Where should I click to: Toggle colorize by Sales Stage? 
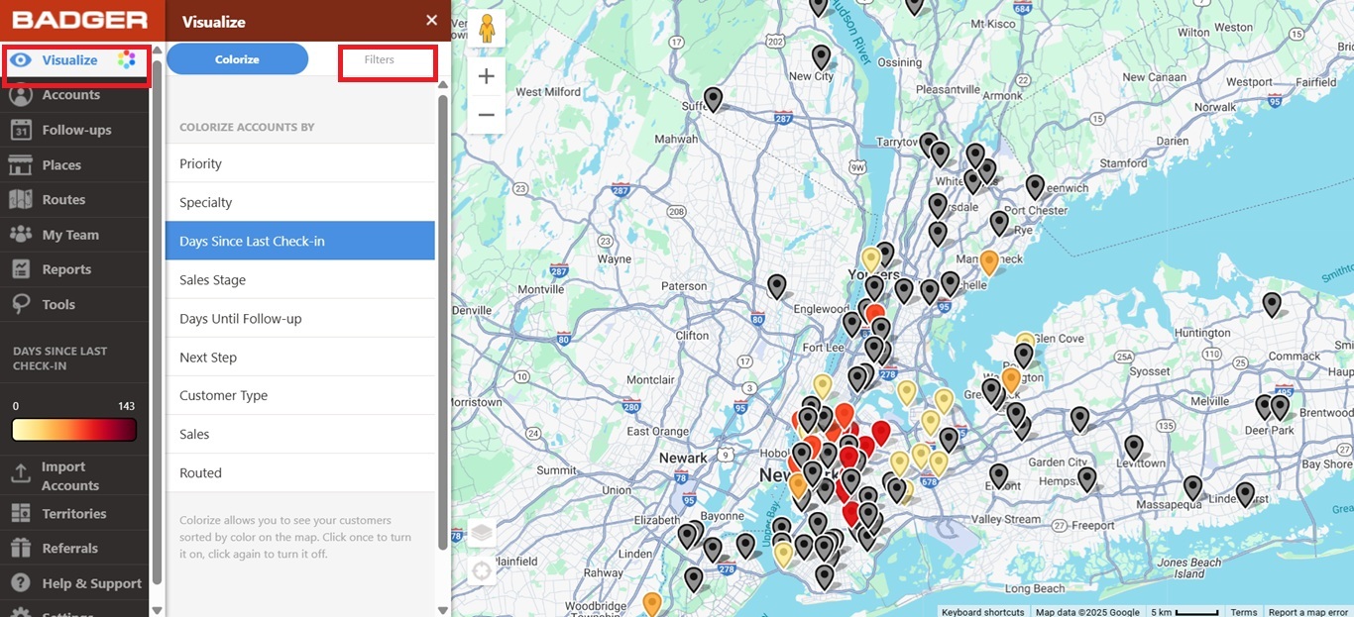(x=300, y=279)
